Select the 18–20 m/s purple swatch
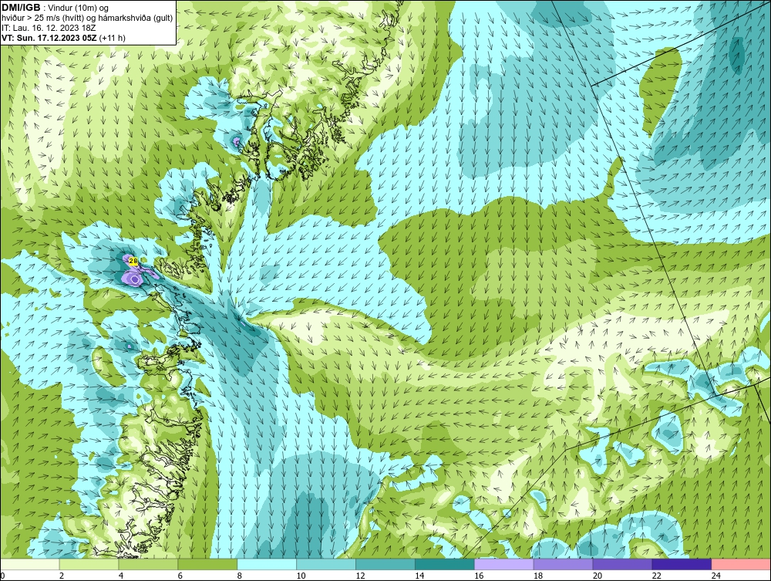The image size is (771, 581). tap(563, 564)
